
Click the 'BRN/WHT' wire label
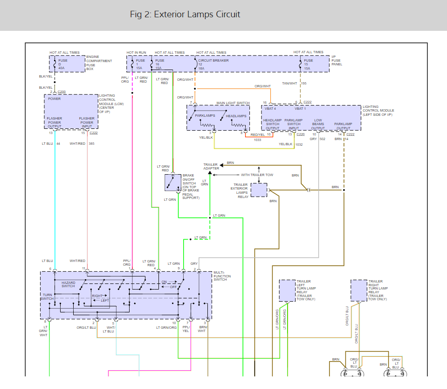click(x=202, y=329)
